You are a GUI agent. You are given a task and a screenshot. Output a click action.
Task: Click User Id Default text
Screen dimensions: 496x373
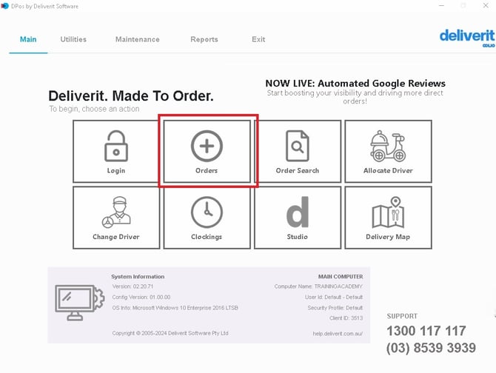334,297
